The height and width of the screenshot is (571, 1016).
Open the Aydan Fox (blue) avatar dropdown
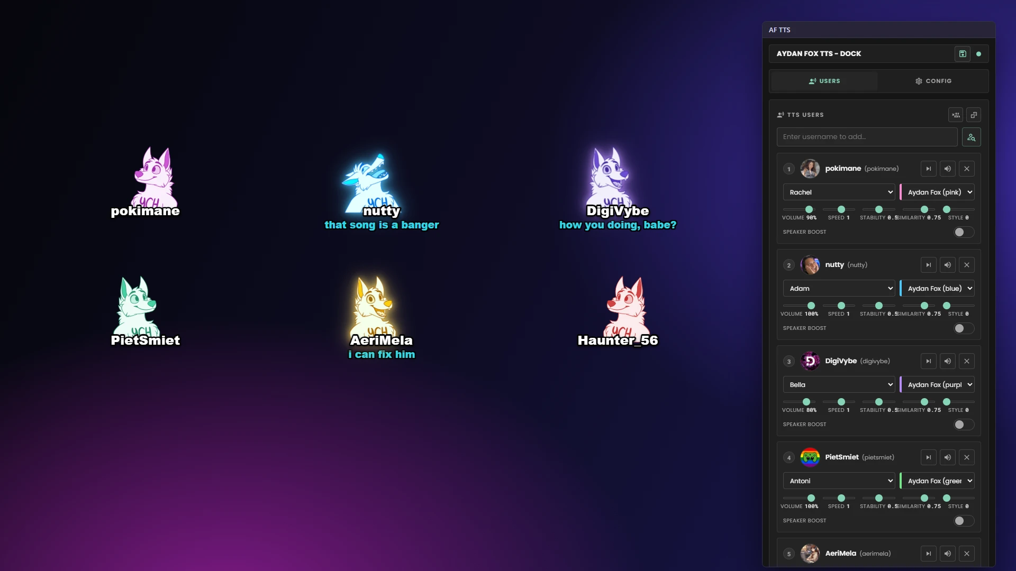click(938, 289)
